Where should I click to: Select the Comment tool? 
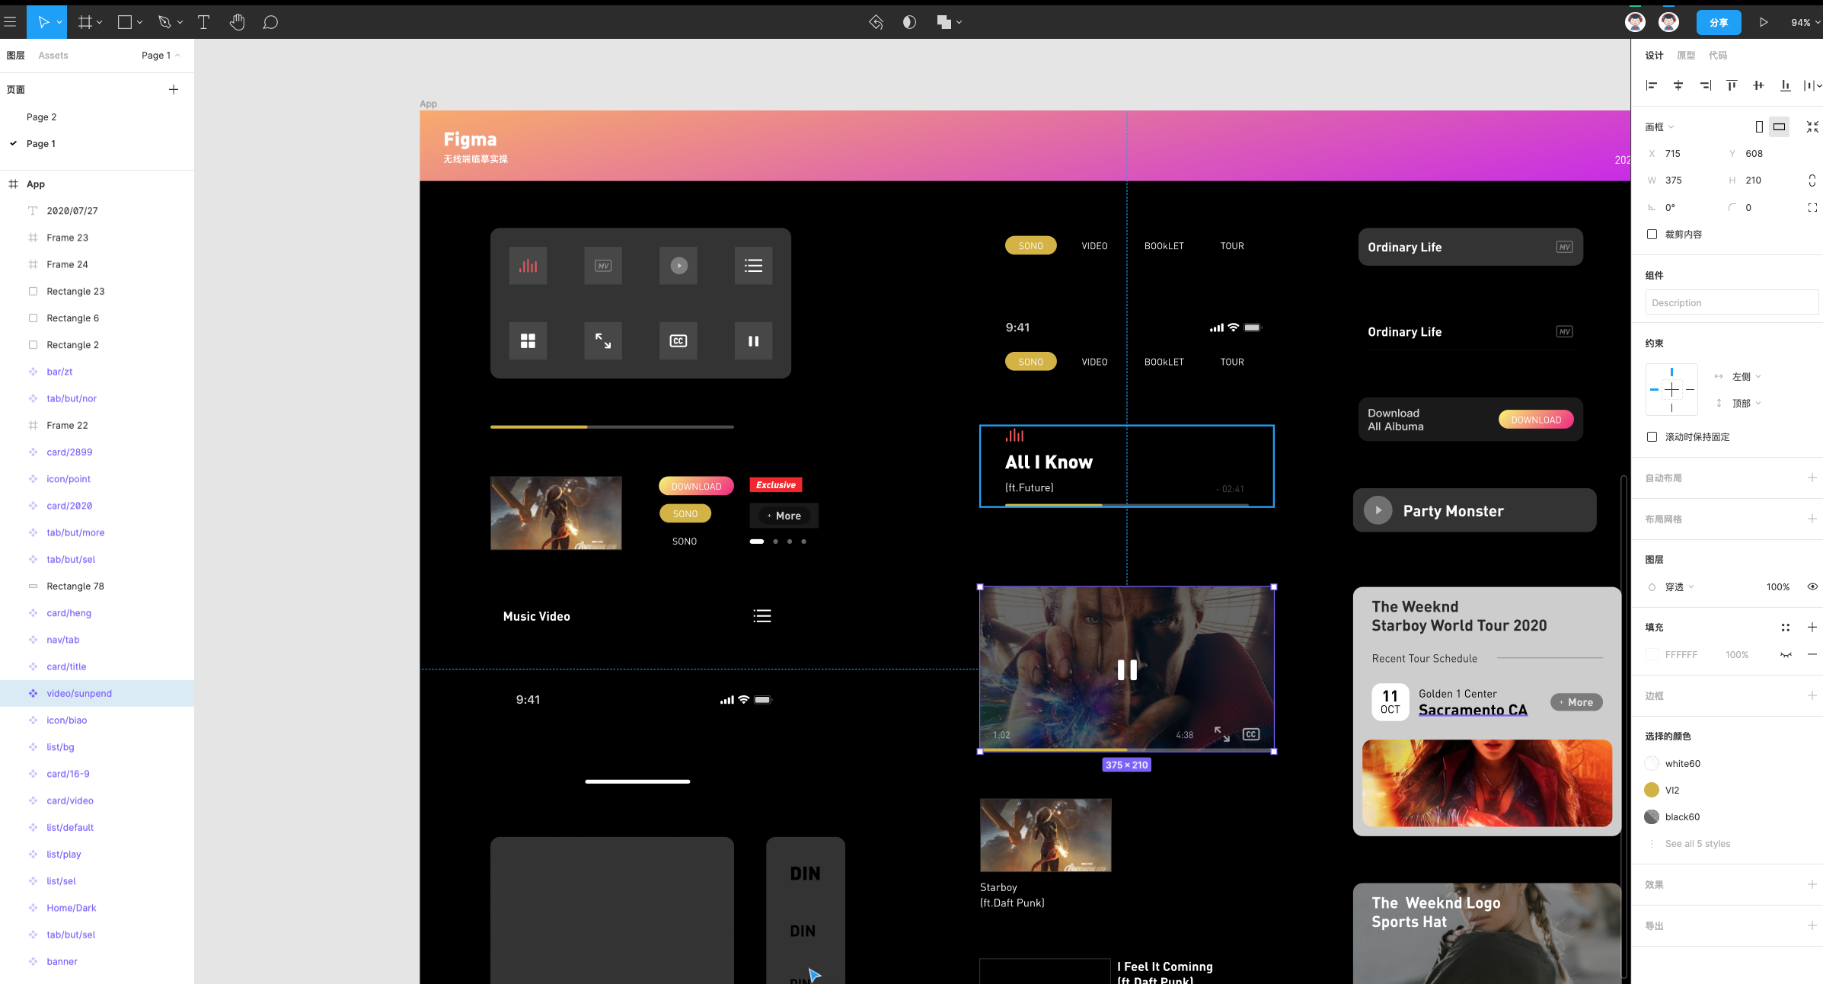pyautogui.click(x=270, y=22)
